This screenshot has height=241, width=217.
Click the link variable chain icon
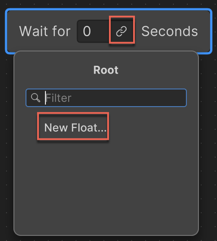coord(121,31)
